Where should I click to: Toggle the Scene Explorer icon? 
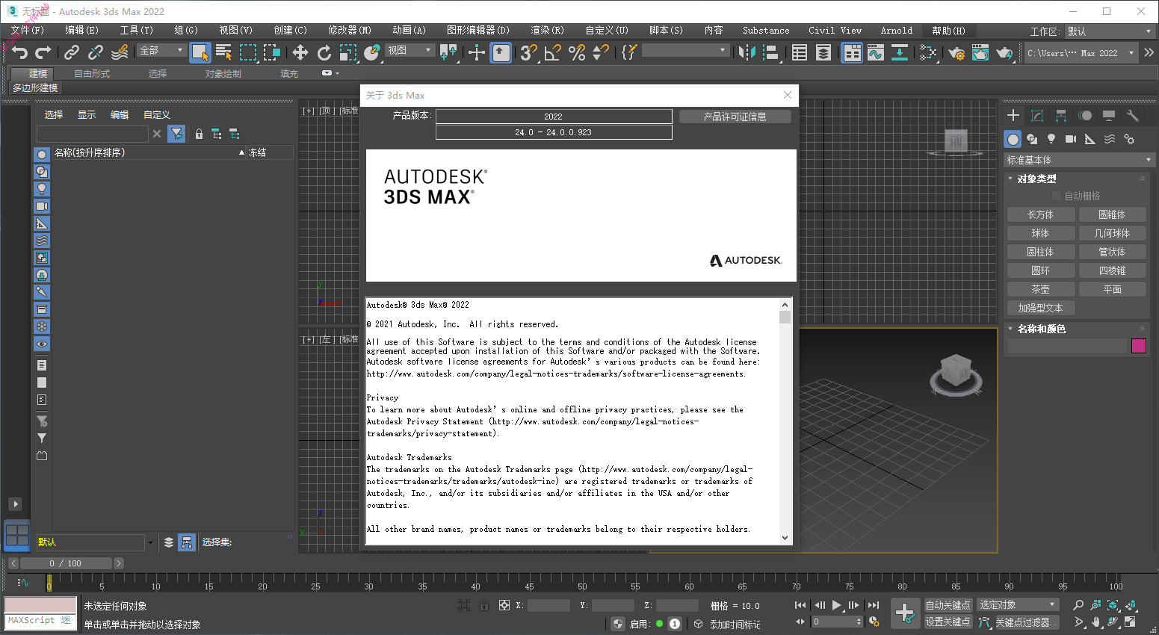(800, 52)
